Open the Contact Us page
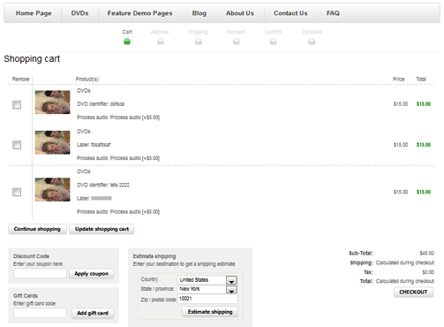444x327 pixels. pos(290,13)
